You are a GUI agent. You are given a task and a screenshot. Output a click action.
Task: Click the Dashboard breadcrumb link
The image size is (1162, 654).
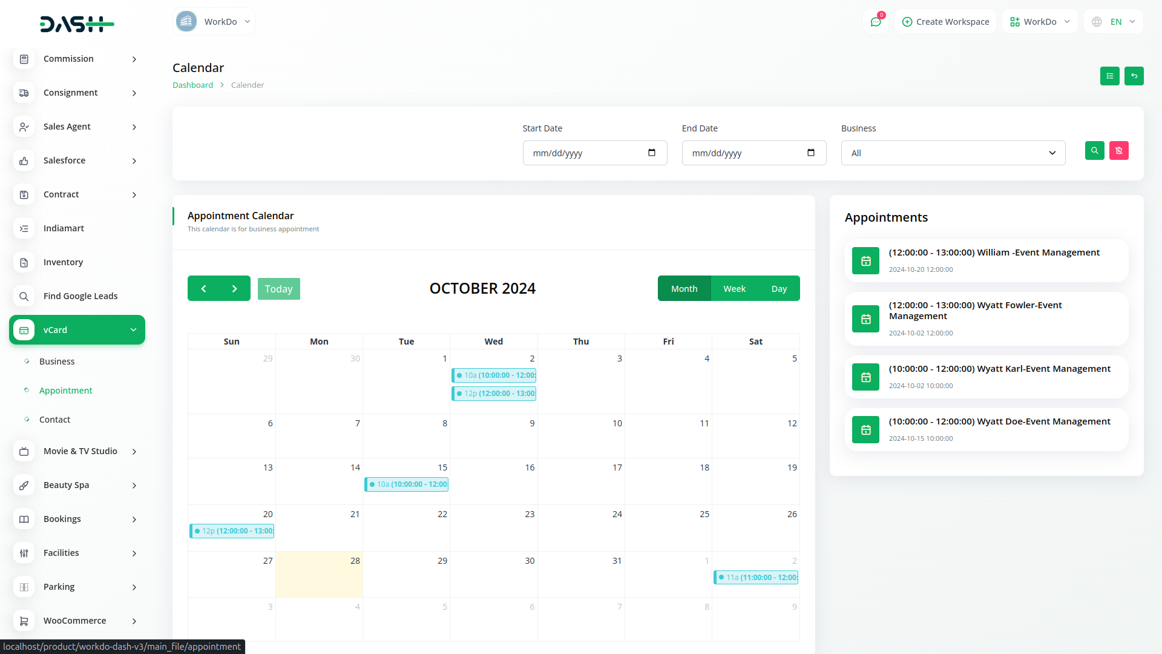coord(192,85)
